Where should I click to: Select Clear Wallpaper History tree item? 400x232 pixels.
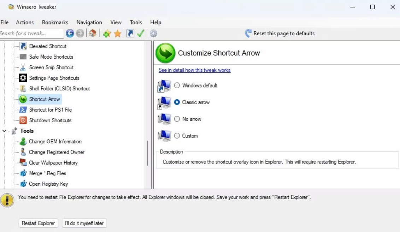(x=53, y=162)
